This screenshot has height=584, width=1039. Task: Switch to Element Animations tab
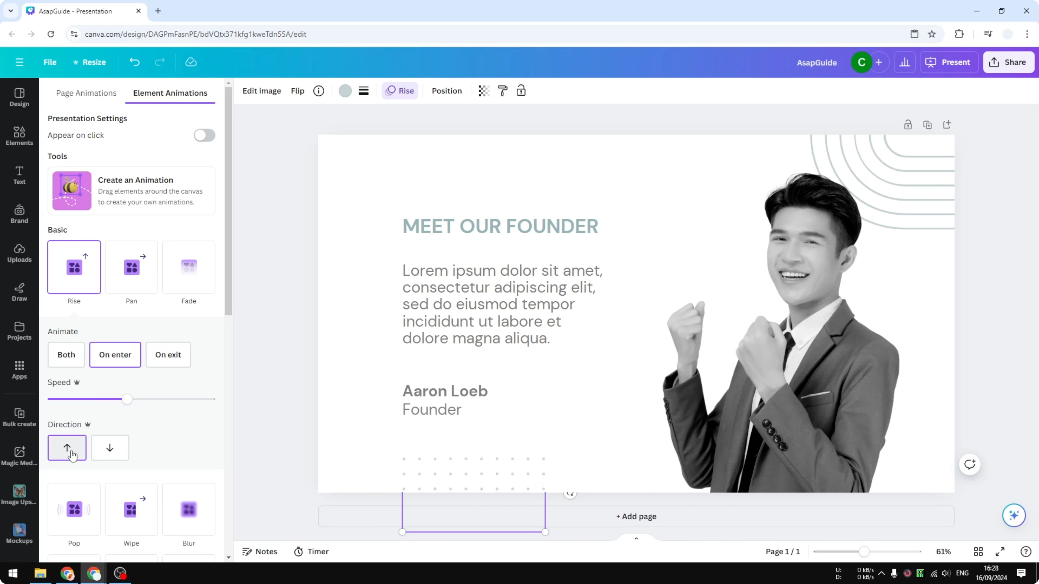tap(170, 93)
